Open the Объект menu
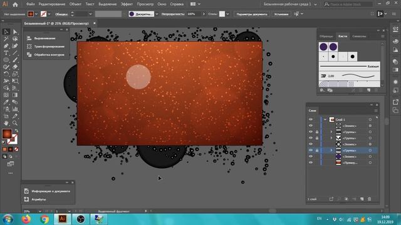This screenshot has height=225, width=401. tap(75, 4)
